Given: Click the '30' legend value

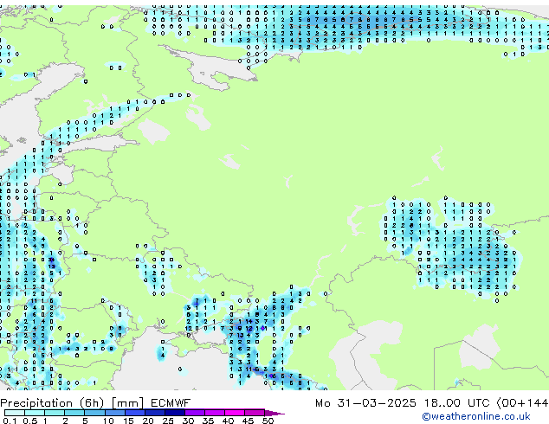Looking at the screenshot, I should pos(188,421).
